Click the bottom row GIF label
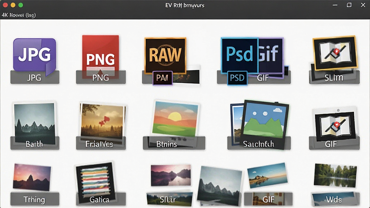The image size is (370, 208). tap(268, 199)
